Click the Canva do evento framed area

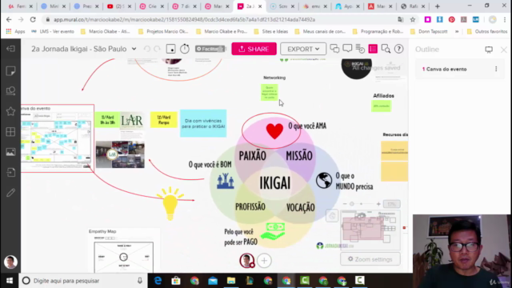click(58, 138)
